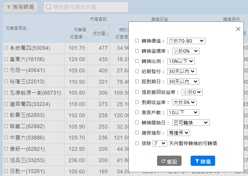Viewport: 248px width, 176px height.
Task: Apply filters with the 篩選 button
Action: coord(203,161)
